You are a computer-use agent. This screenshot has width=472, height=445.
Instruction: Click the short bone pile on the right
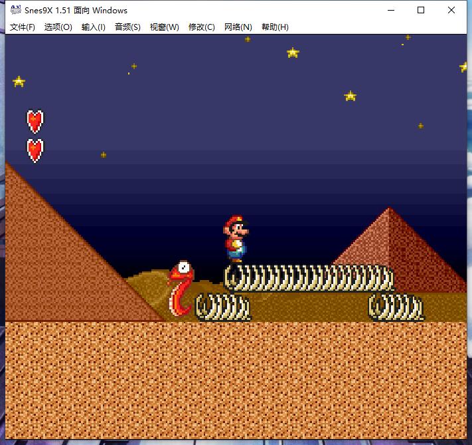pyautogui.click(x=396, y=307)
